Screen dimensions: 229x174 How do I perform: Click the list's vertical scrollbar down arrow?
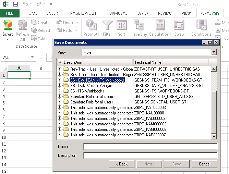click(x=214, y=137)
